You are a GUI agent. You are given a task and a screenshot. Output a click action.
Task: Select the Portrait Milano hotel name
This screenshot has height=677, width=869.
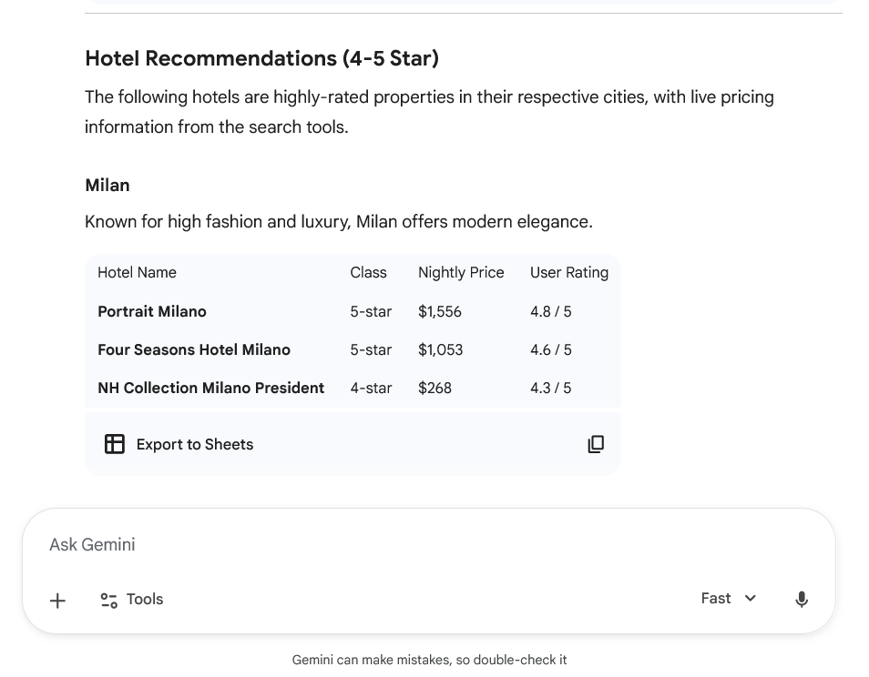[152, 311]
